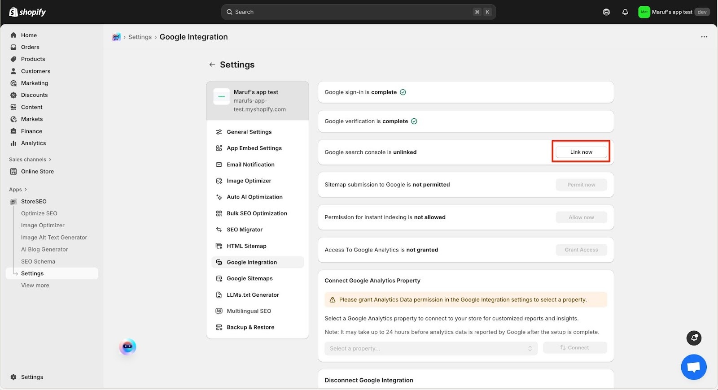Click the 'Disconnect Google Integration' heading
The image size is (718, 390).
click(x=369, y=380)
